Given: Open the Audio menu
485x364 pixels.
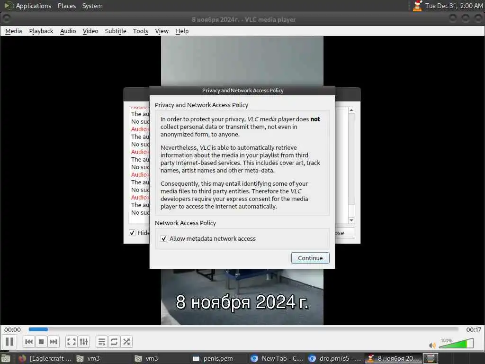Looking at the screenshot, I should coord(68,31).
